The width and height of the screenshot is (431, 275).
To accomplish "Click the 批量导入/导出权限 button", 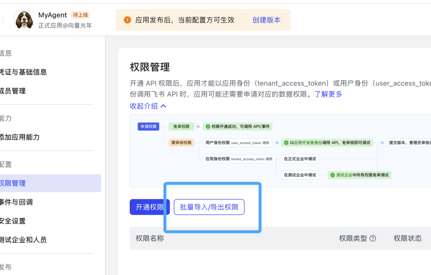I will [x=209, y=207].
